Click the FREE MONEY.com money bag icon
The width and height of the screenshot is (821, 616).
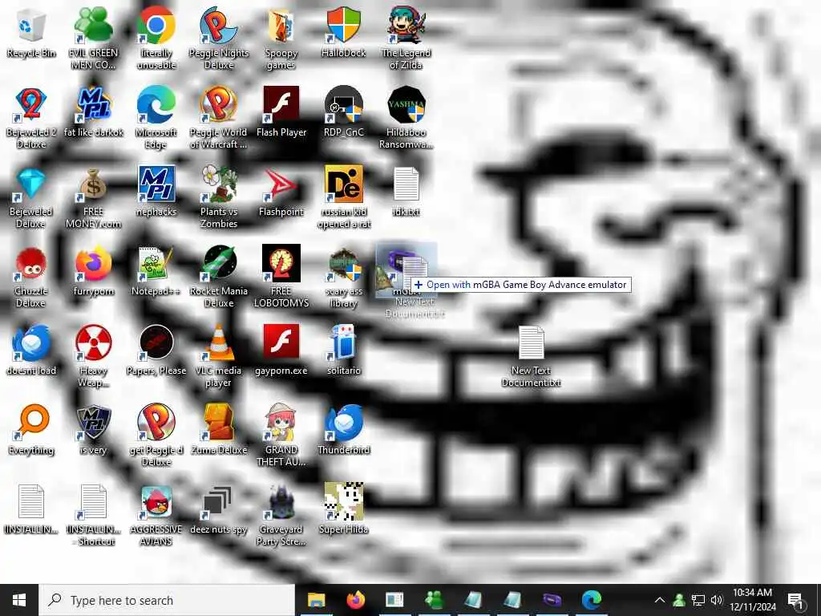point(93,184)
